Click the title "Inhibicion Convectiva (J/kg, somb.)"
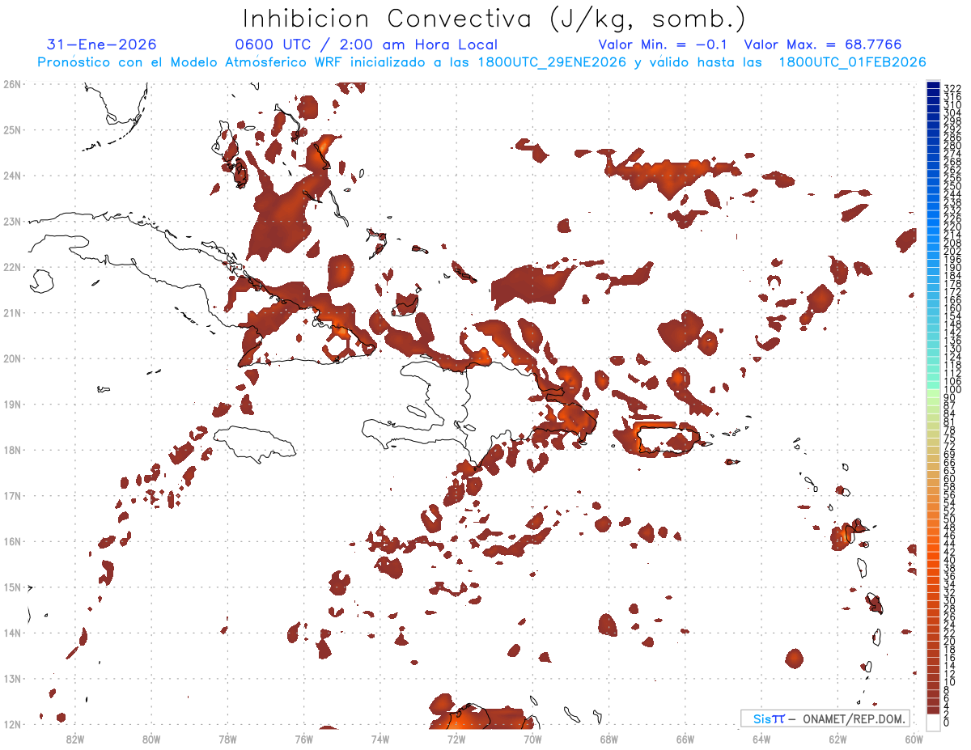The width and height of the screenshot is (971, 750). (x=494, y=19)
